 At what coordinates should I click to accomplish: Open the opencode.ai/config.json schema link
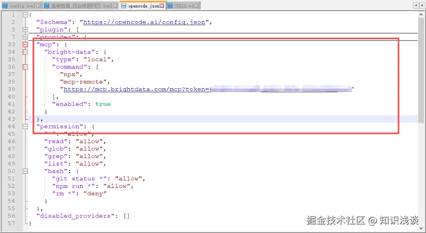(x=144, y=22)
